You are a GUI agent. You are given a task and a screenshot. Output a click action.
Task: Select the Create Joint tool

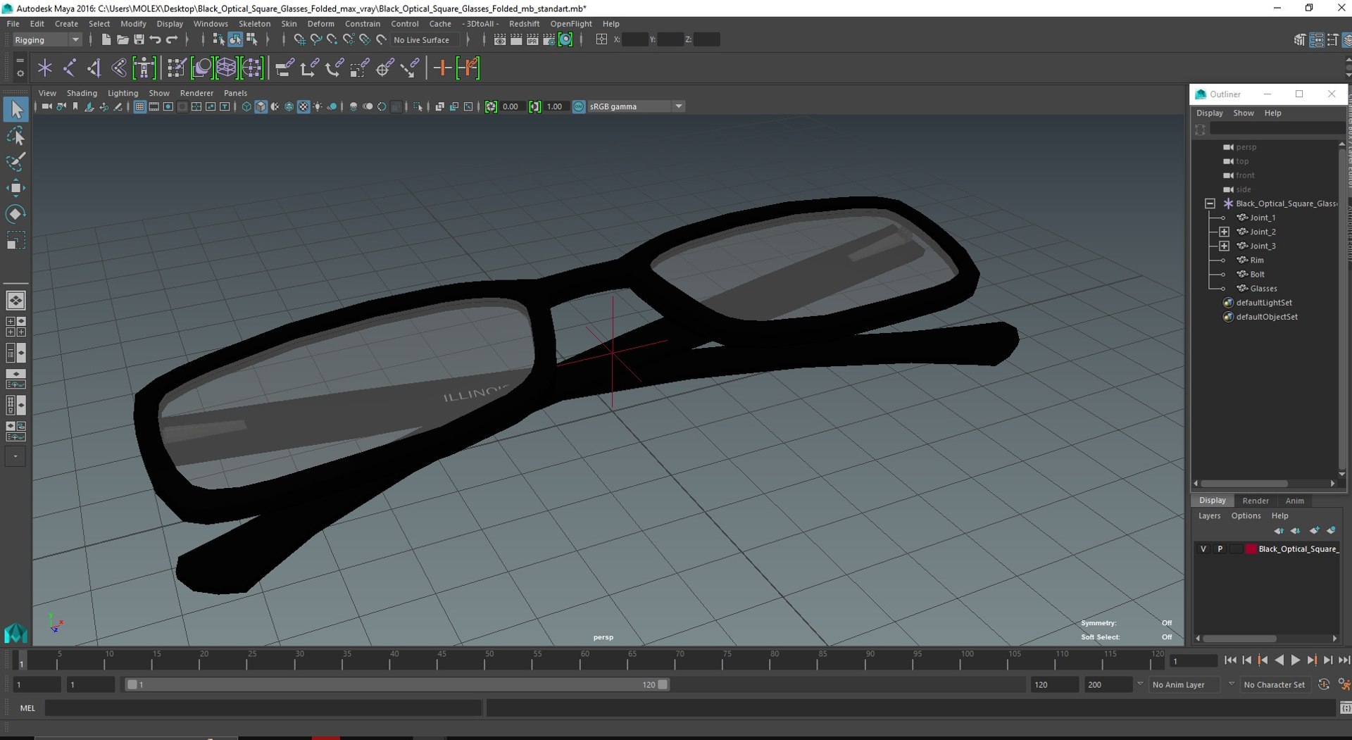coord(70,68)
